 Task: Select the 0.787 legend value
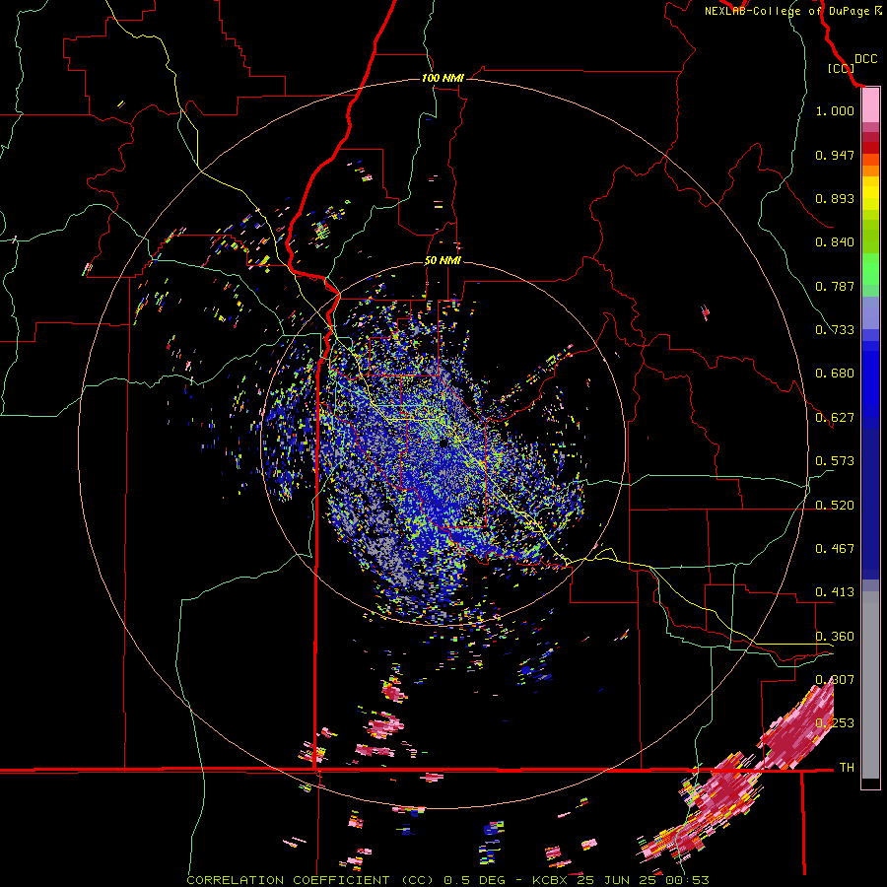click(835, 286)
